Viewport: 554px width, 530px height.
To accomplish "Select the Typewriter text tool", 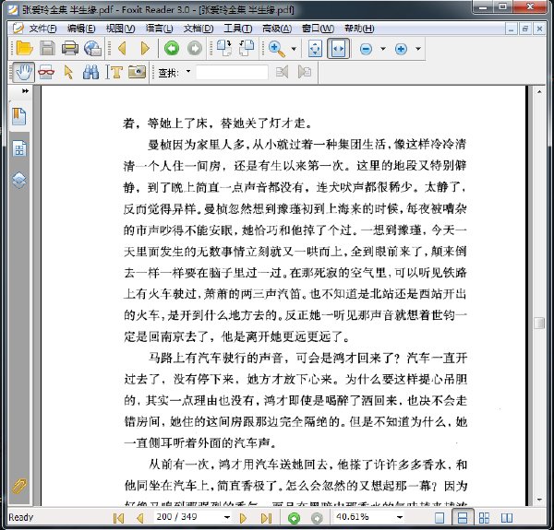I will [x=114, y=72].
